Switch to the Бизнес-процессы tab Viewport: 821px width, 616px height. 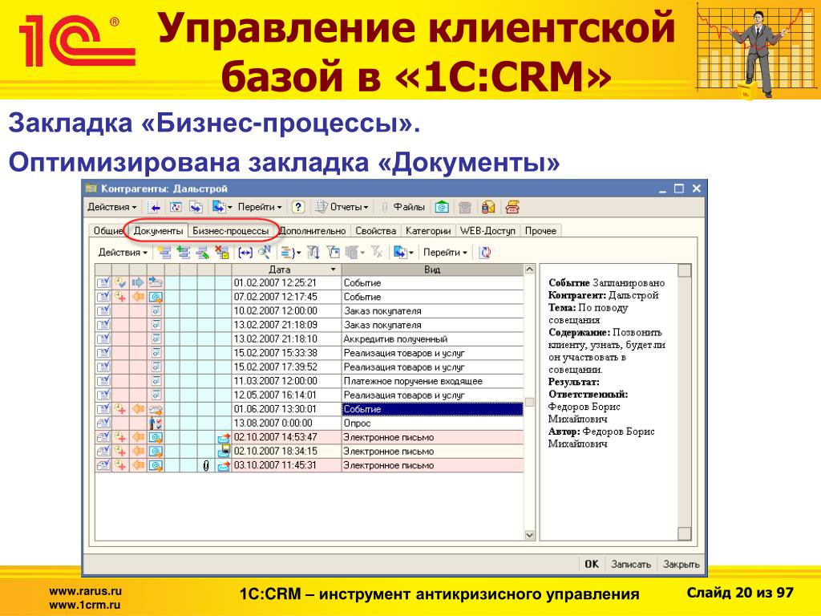point(230,230)
